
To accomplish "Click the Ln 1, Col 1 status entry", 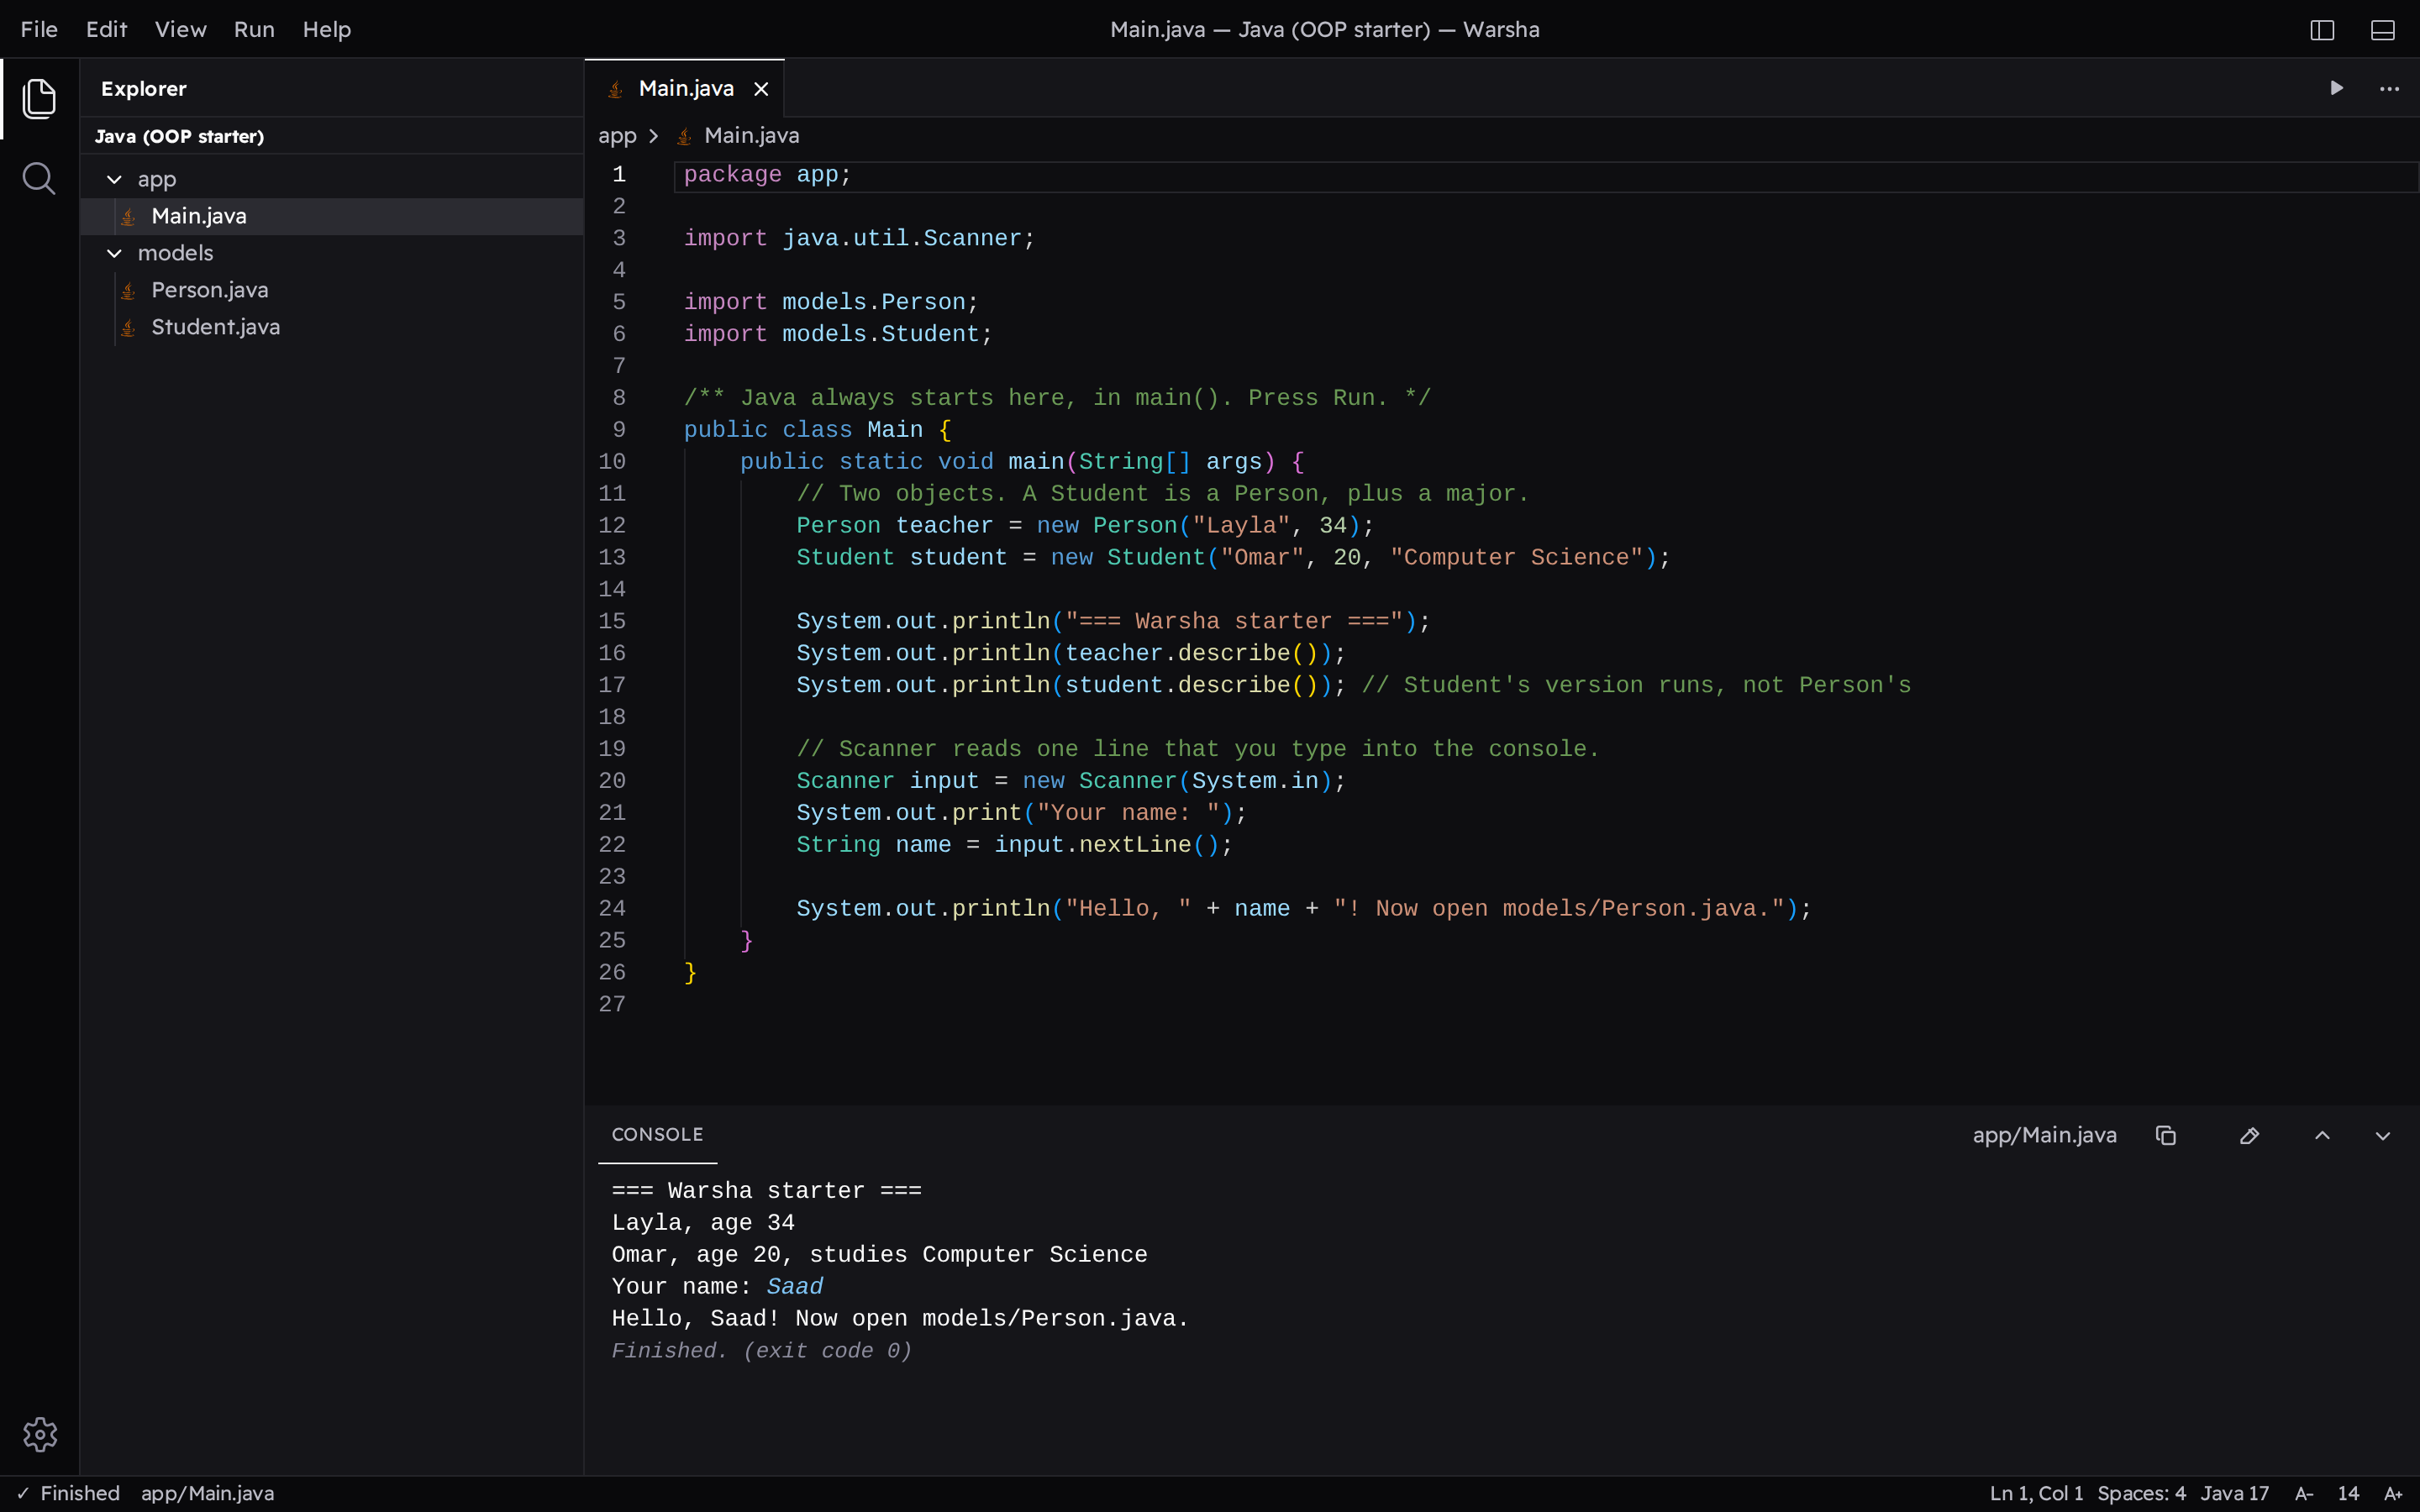I will point(2036,1493).
